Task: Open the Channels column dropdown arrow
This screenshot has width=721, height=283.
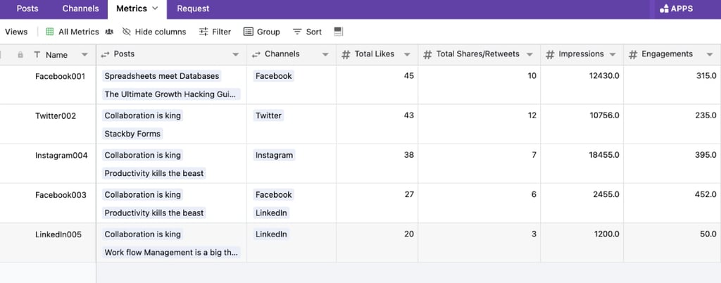Action: point(325,55)
